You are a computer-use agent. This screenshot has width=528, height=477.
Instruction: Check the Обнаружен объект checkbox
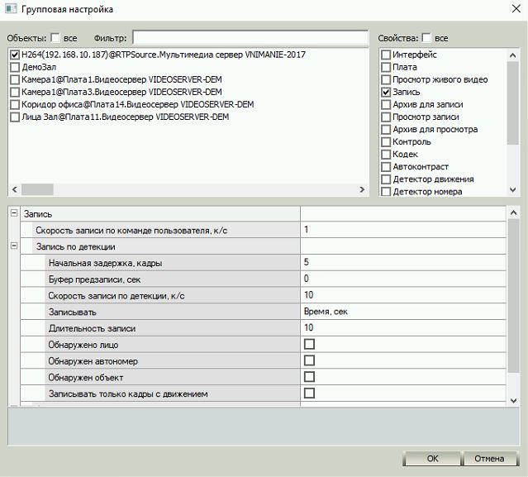click(310, 377)
